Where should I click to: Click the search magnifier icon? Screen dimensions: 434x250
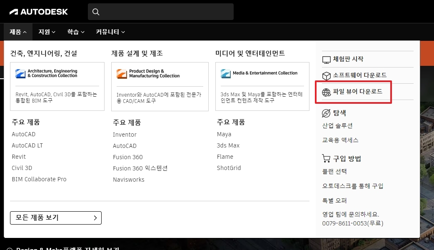point(96,12)
